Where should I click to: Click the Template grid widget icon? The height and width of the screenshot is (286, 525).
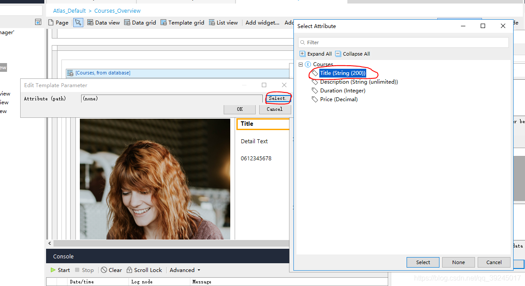[x=164, y=22]
